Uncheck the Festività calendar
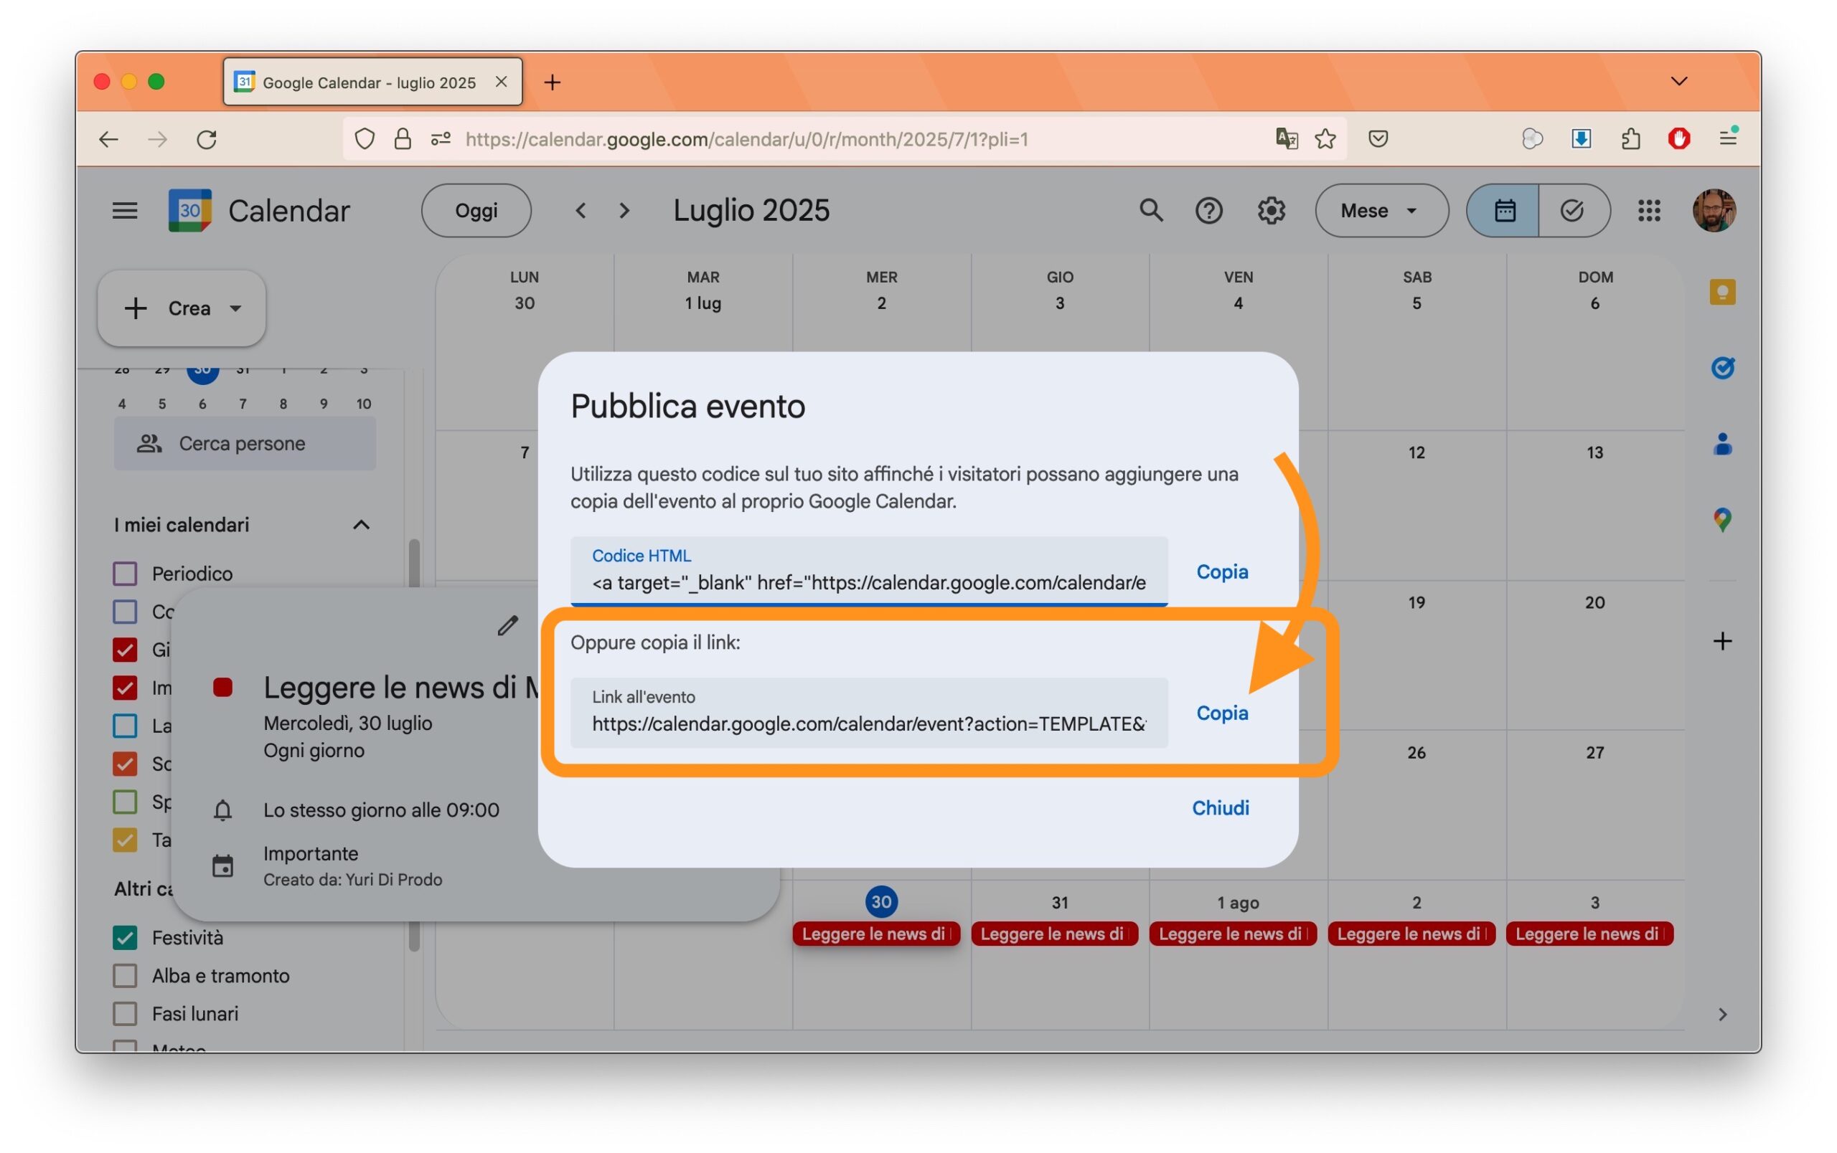Screen dimensions: 1837x1153 (x=125, y=937)
